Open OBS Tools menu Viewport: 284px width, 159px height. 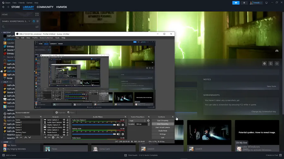57,38
